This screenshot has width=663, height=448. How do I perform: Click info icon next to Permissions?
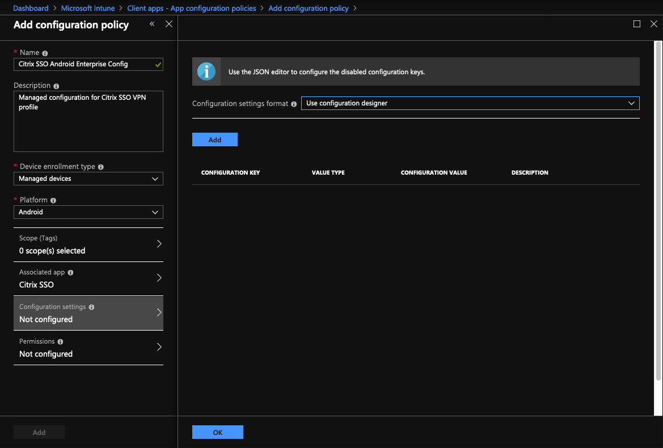pyautogui.click(x=60, y=342)
